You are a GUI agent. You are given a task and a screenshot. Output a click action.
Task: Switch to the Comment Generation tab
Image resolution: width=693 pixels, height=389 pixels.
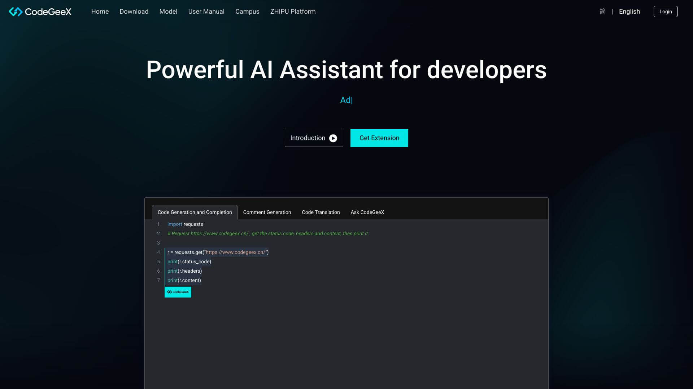[267, 212]
